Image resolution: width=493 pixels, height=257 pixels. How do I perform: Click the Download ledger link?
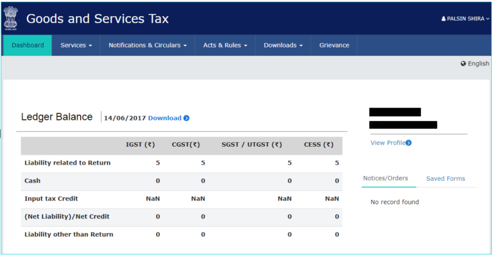coord(164,118)
